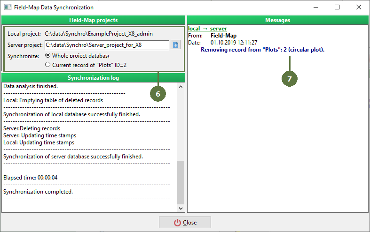Click the "Field-Map projects" panel header
The image size is (370, 232).
tap(93, 20)
